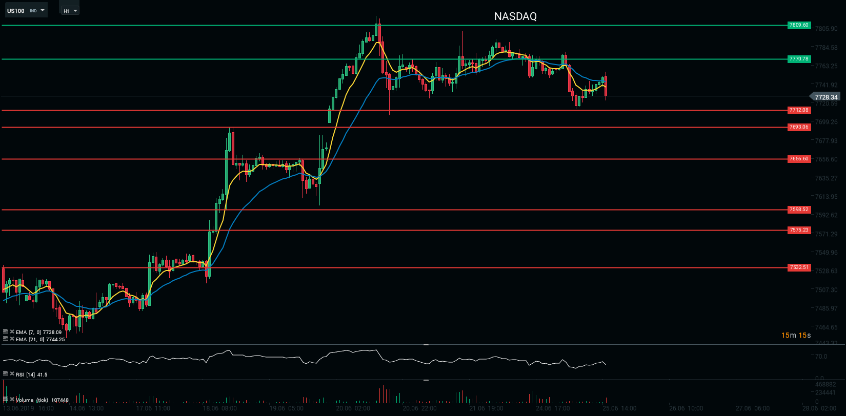Select the 7598.52 red level label

[799, 210]
